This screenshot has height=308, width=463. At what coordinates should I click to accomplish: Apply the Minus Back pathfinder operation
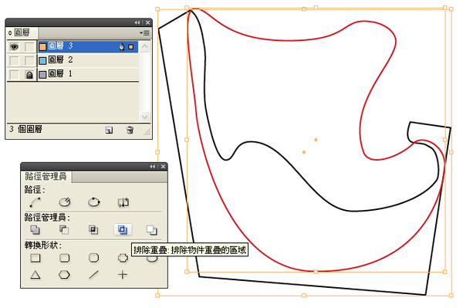(152, 230)
